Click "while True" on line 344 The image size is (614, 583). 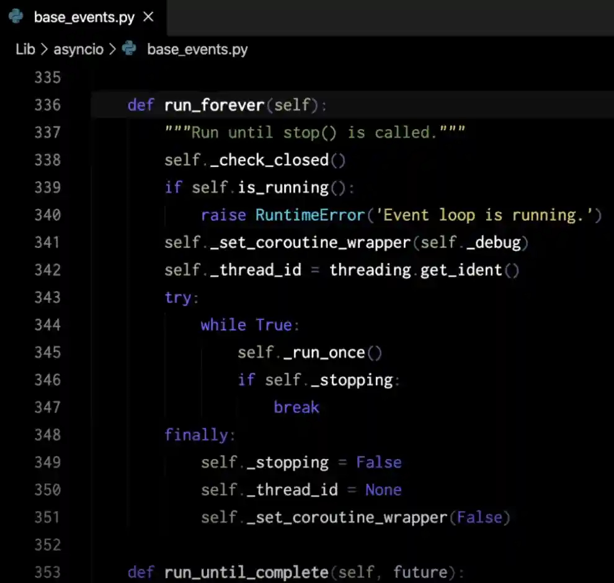coord(247,325)
